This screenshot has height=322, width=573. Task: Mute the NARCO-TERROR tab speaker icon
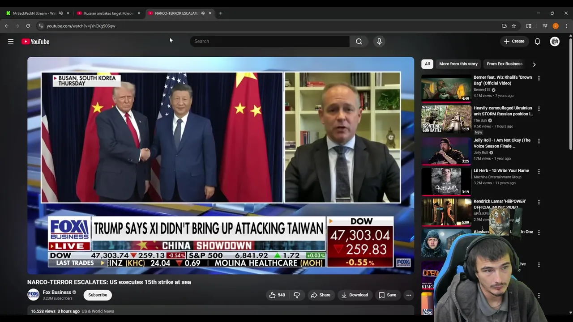(203, 13)
